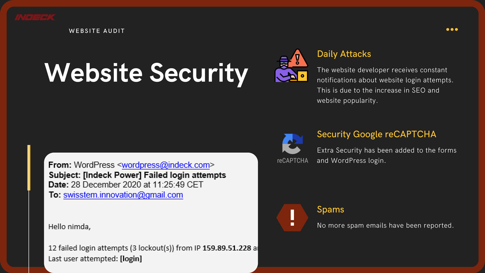Open the swisstem.innovation@gmail.com link
This screenshot has width=485, height=273.
click(123, 195)
